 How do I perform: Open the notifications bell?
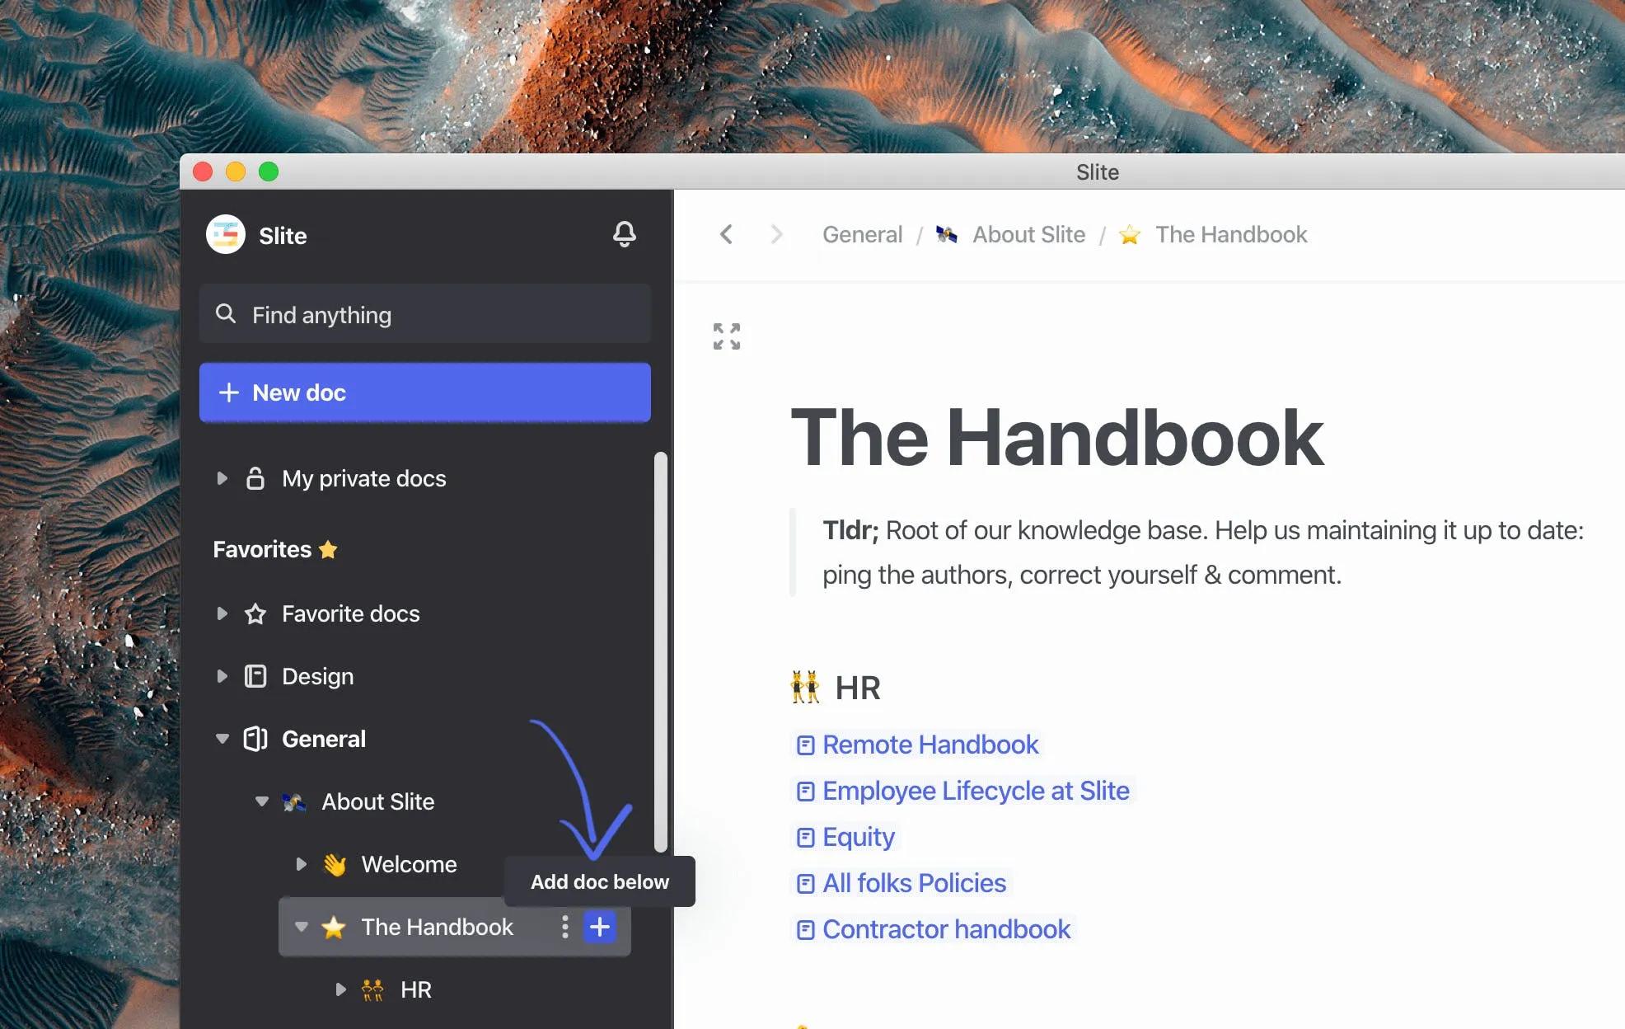pyautogui.click(x=625, y=235)
